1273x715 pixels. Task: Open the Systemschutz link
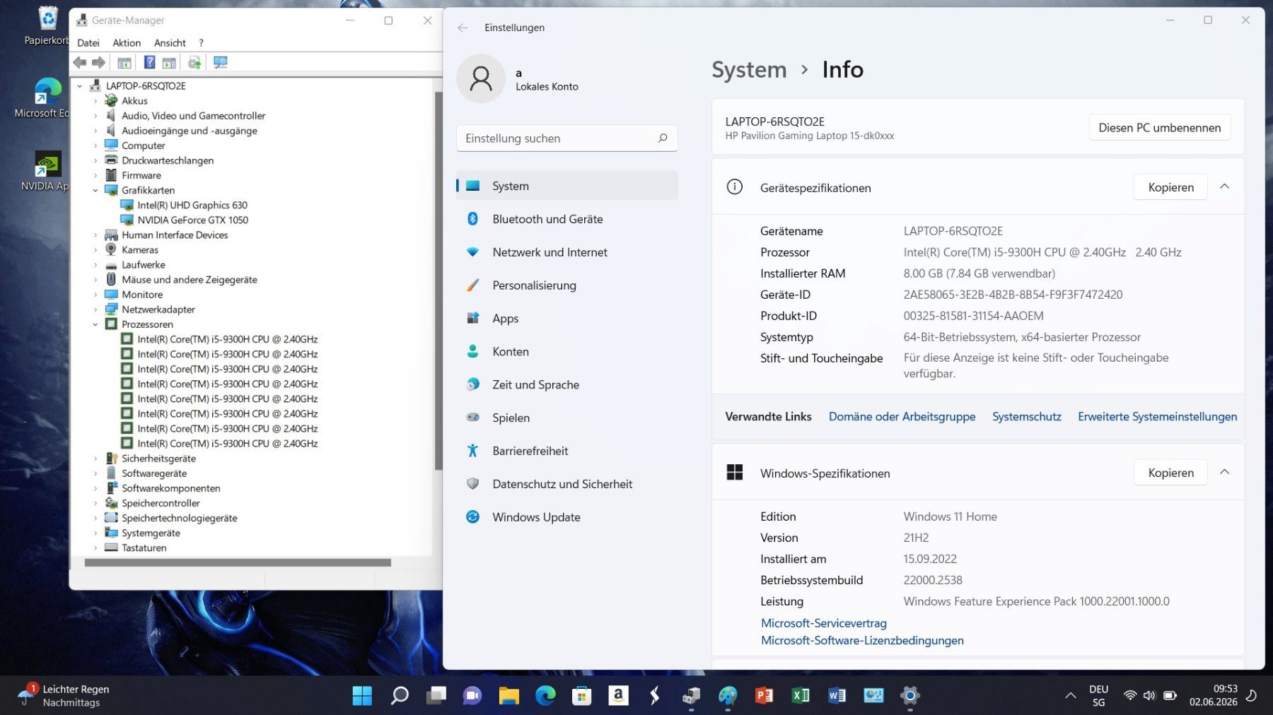click(1026, 417)
